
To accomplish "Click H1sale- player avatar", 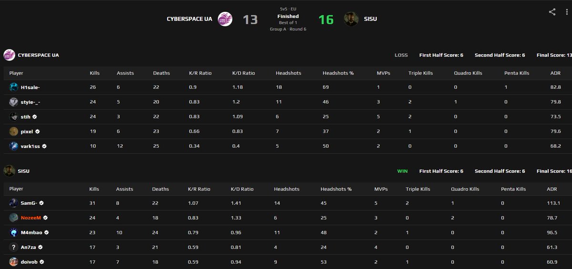I will (x=14, y=87).
